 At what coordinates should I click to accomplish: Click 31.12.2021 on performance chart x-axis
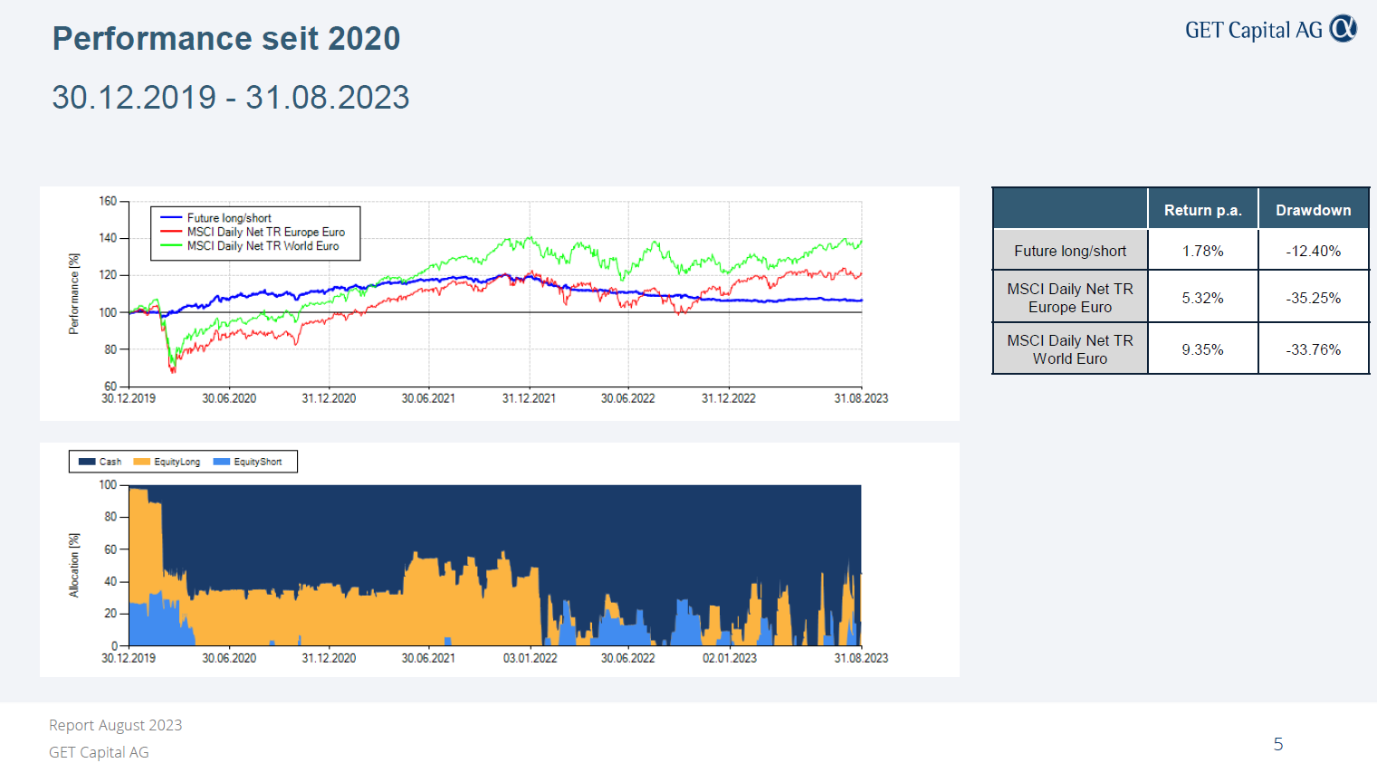click(529, 398)
